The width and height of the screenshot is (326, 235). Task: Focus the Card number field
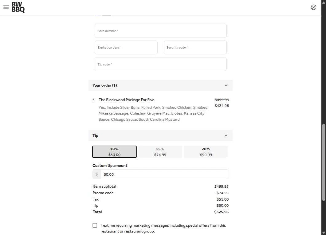pyautogui.click(x=160, y=30)
